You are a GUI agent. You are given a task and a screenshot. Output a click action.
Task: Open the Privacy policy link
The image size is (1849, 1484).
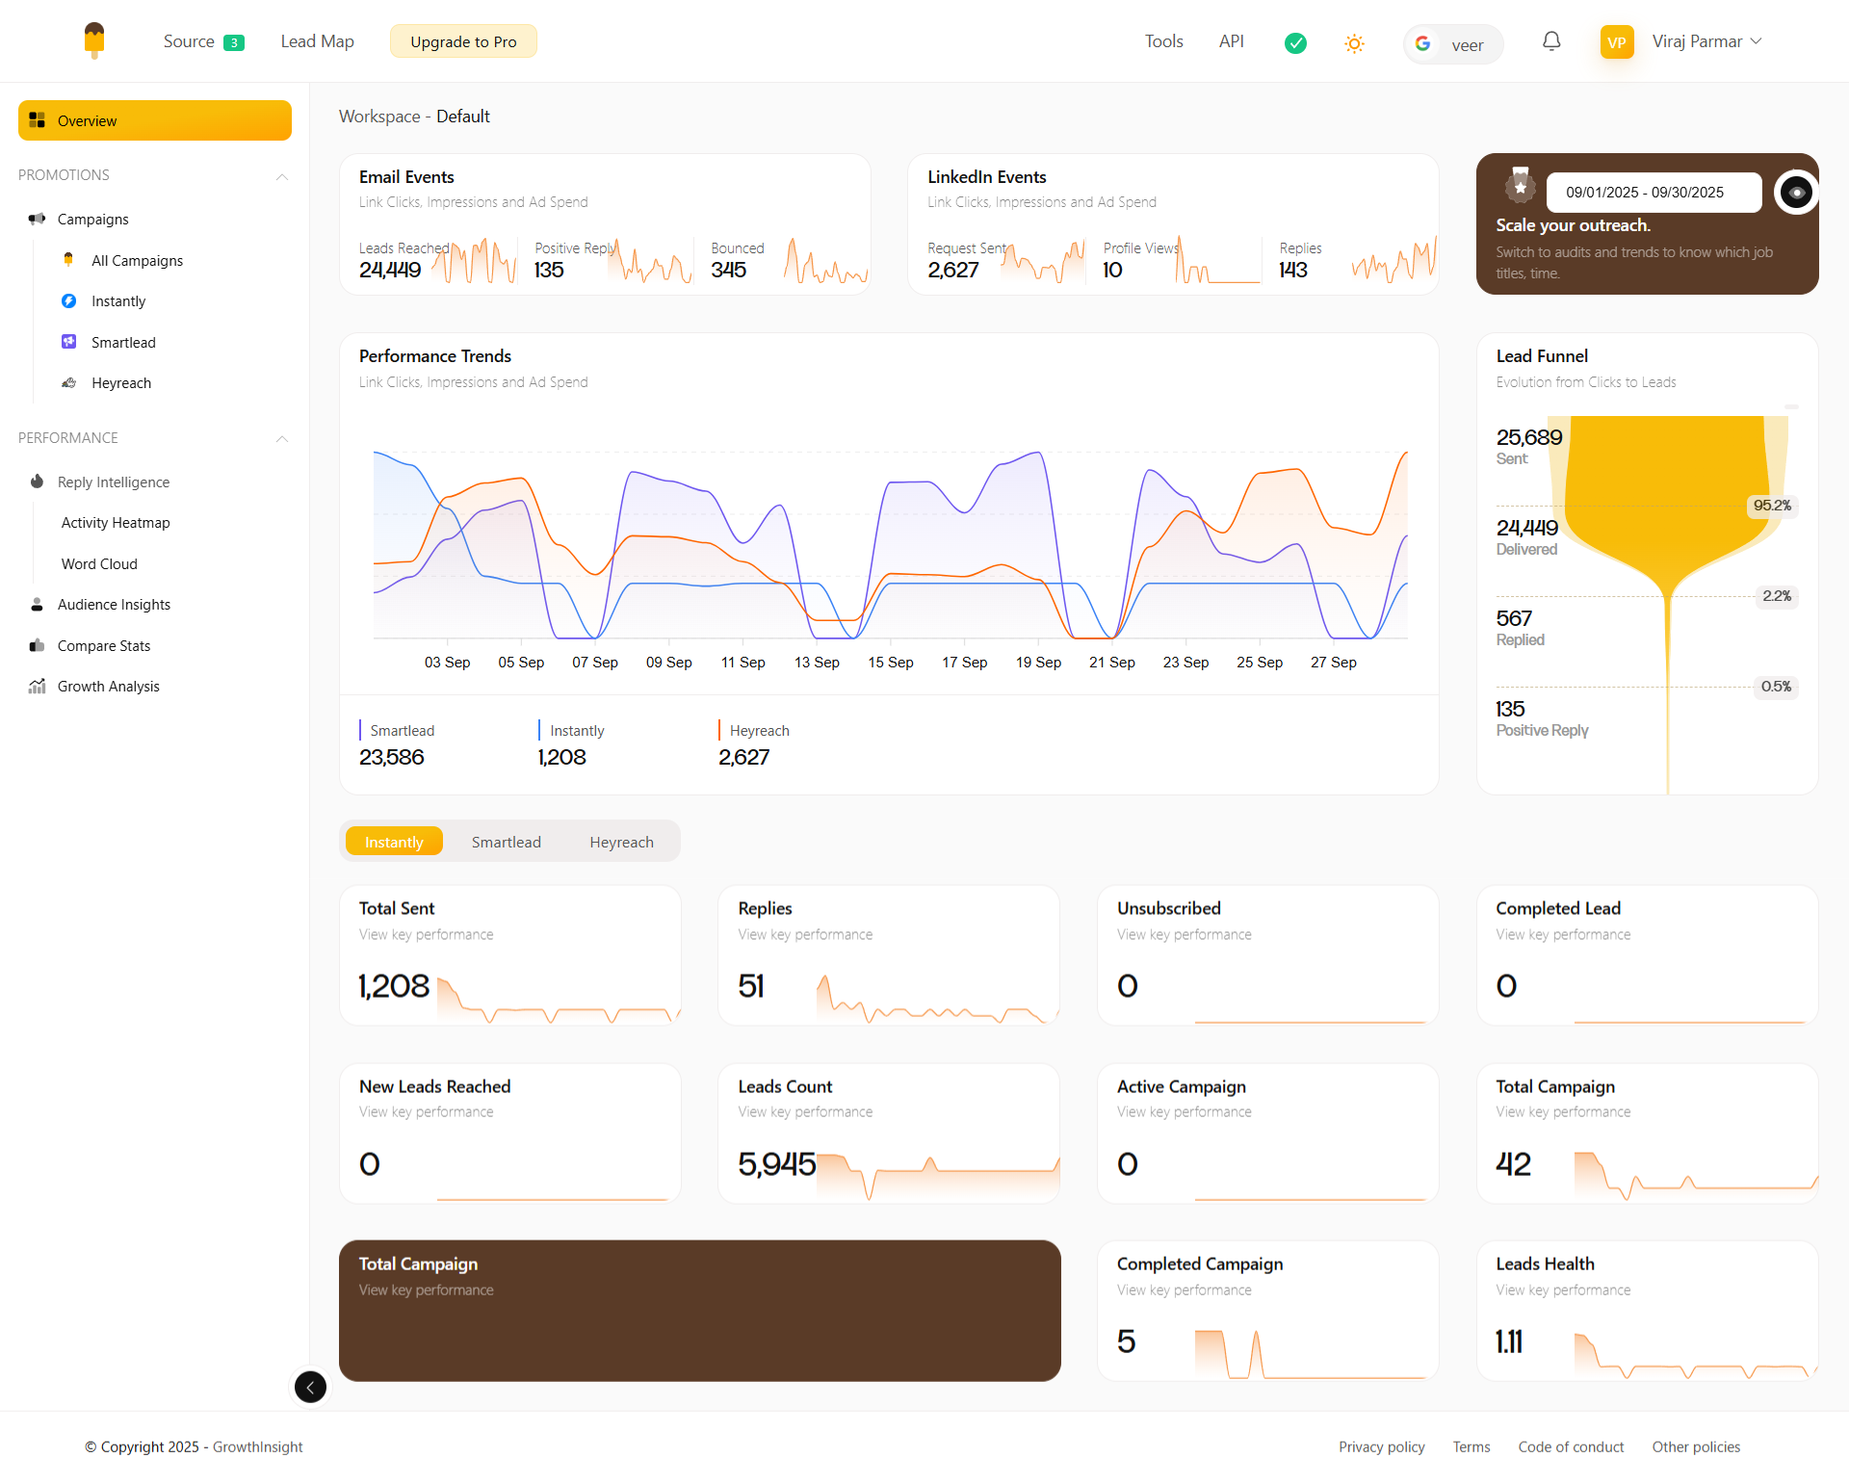[x=1381, y=1446]
